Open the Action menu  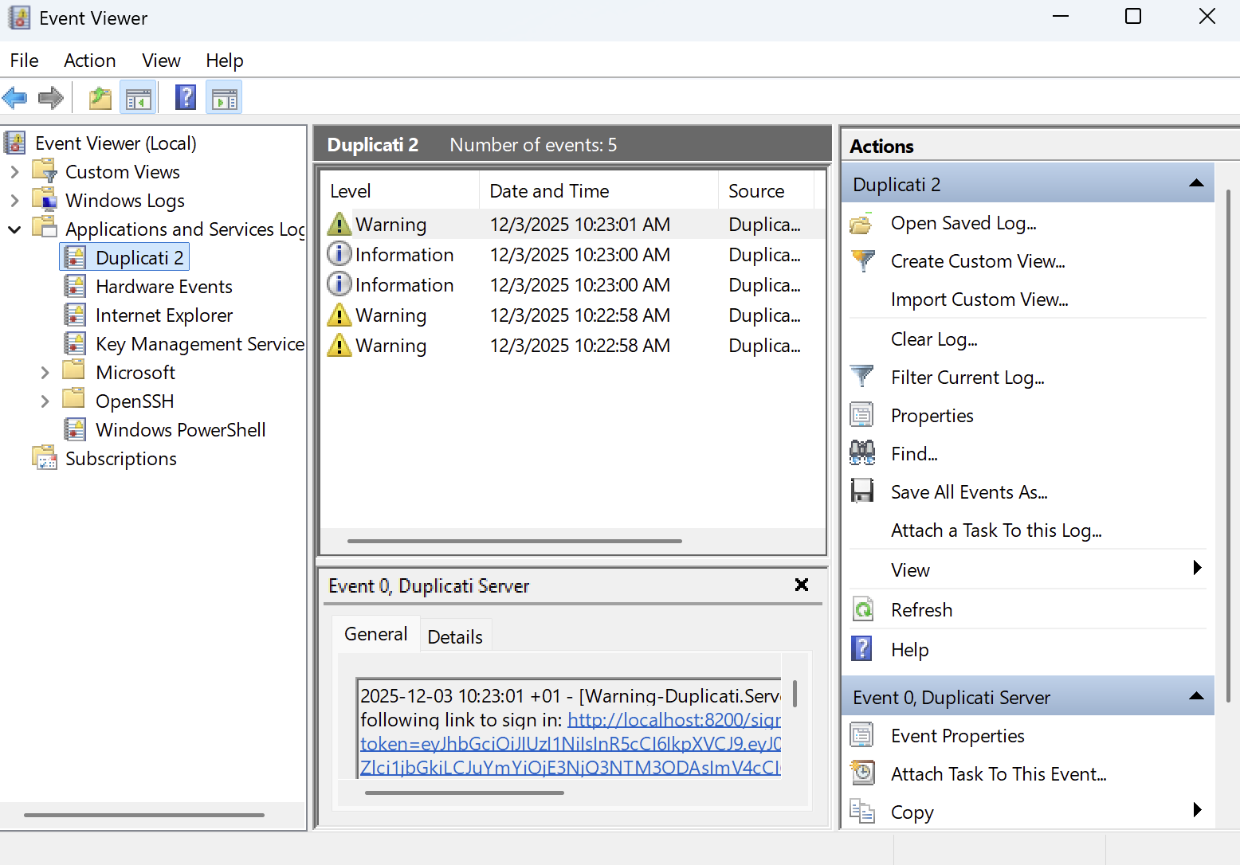point(89,61)
